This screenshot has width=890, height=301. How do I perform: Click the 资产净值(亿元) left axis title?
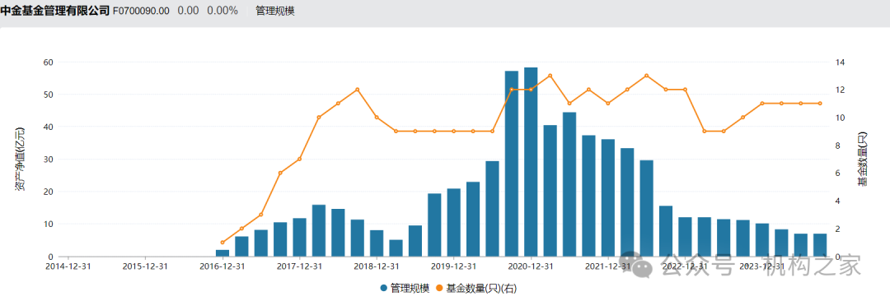coord(20,160)
